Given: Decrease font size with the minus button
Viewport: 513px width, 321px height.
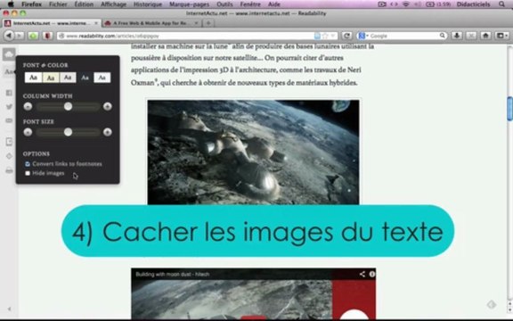Looking at the screenshot, I should click(x=28, y=132).
